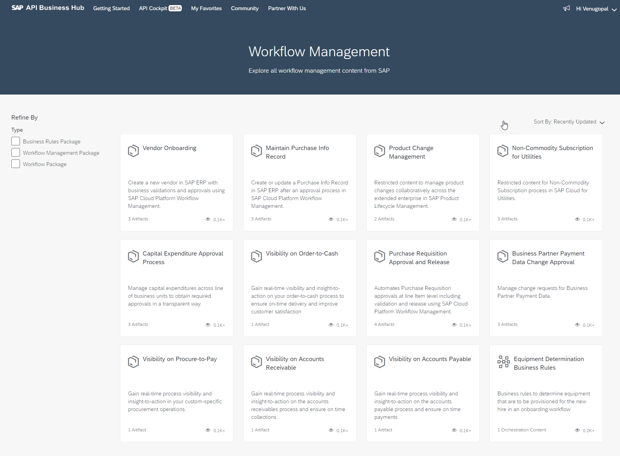Click the Vendor Onboarding description text
This screenshot has height=456, width=620.
(176, 194)
